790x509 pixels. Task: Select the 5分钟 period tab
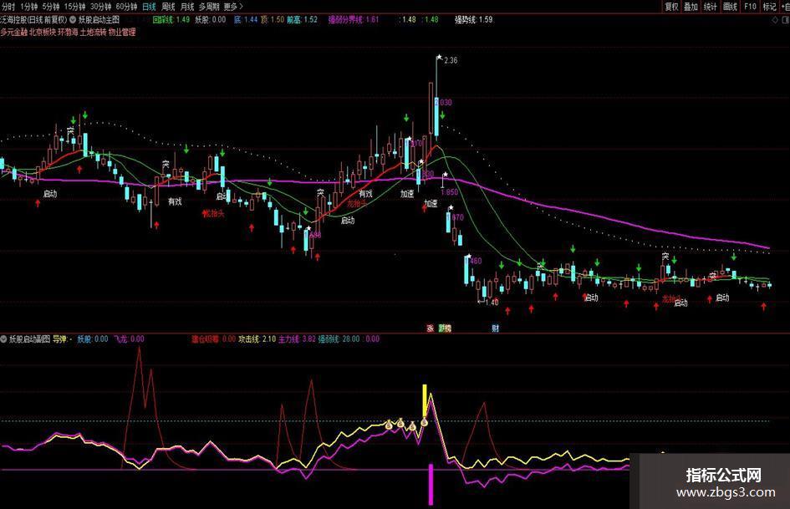50,7
